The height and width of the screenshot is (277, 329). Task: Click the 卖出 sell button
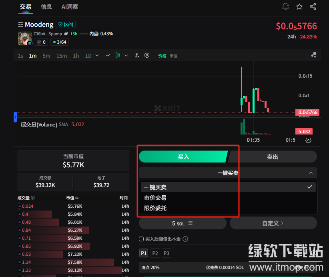(x=272, y=157)
